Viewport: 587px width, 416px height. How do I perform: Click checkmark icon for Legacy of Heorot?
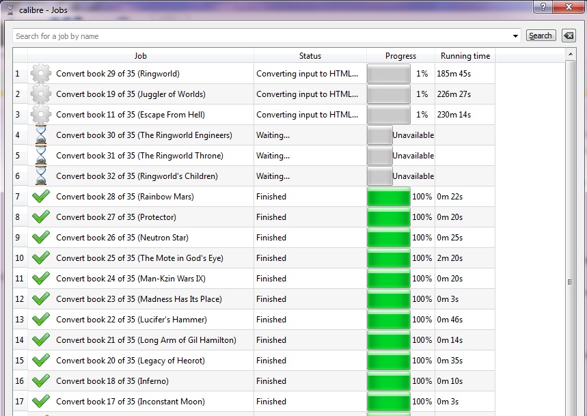(x=41, y=360)
